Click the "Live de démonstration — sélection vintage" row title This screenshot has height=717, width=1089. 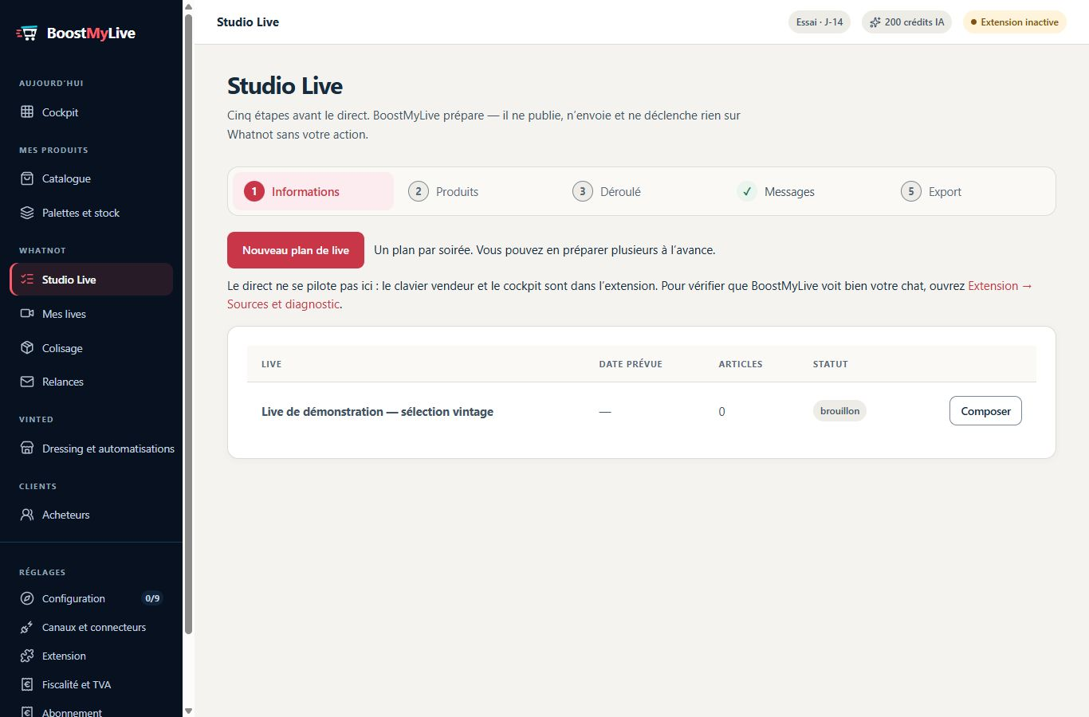coord(377,412)
